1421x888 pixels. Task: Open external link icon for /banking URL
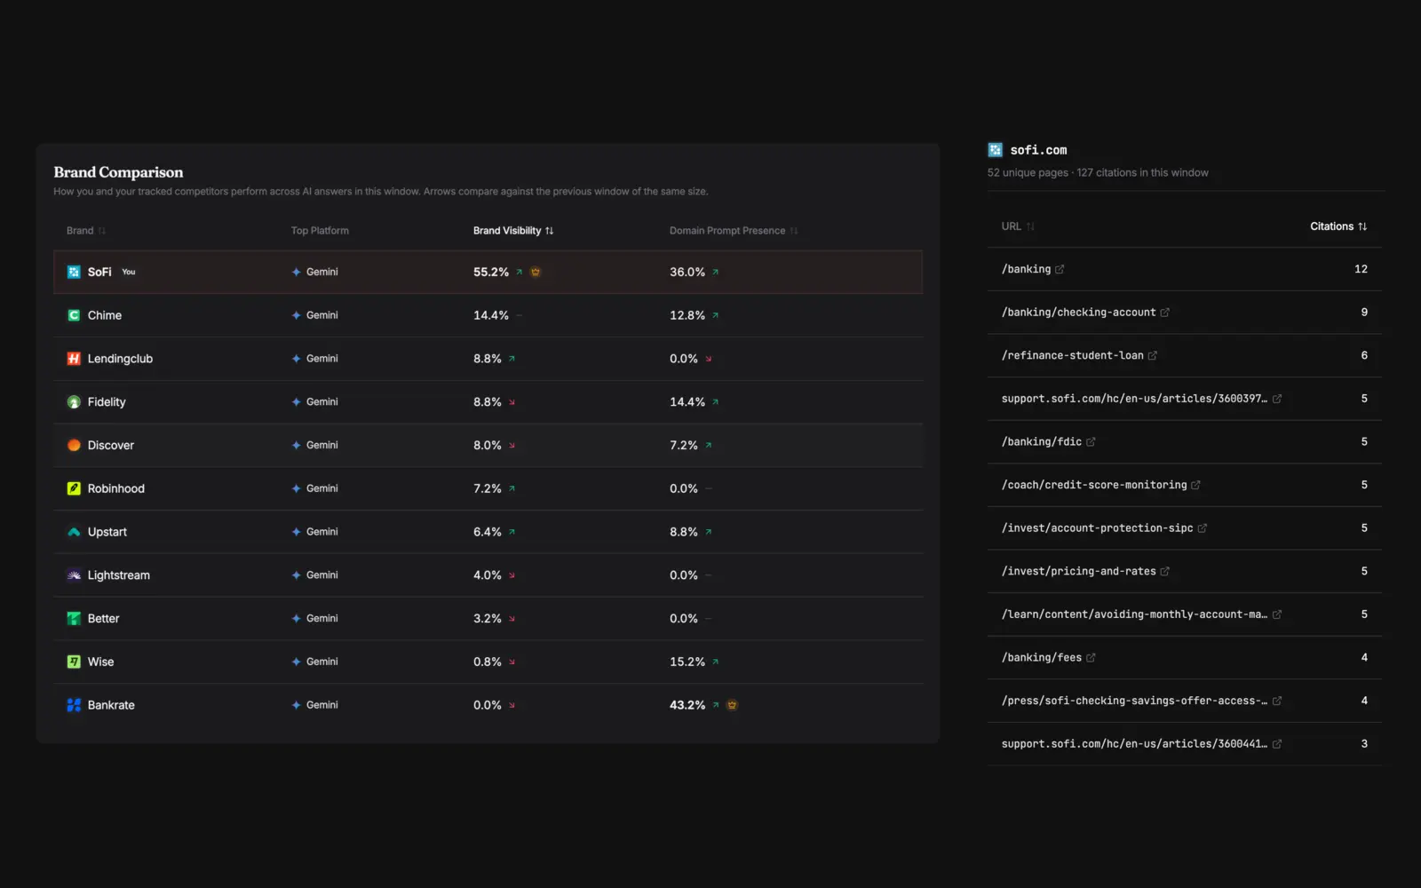pyautogui.click(x=1060, y=269)
